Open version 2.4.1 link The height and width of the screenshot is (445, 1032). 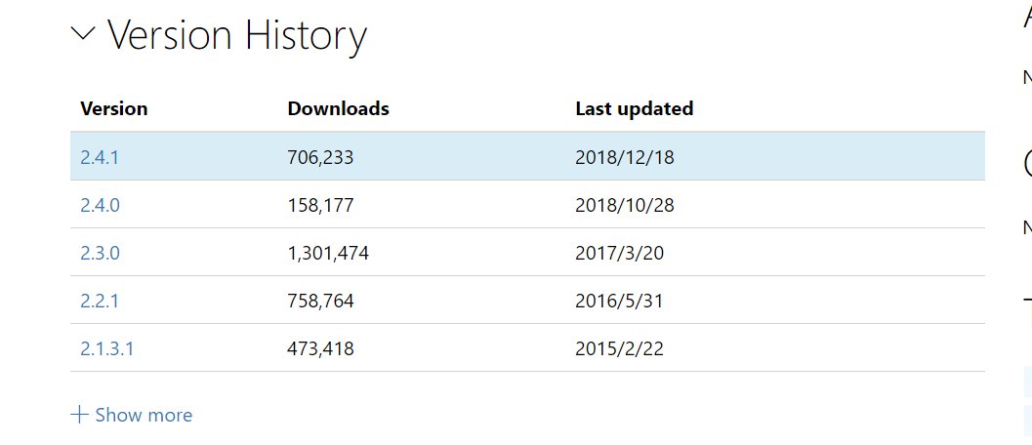(x=100, y=157)
